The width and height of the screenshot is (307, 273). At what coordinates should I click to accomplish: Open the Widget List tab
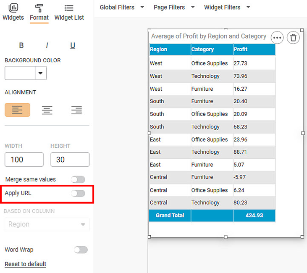(x=69, y=12)
